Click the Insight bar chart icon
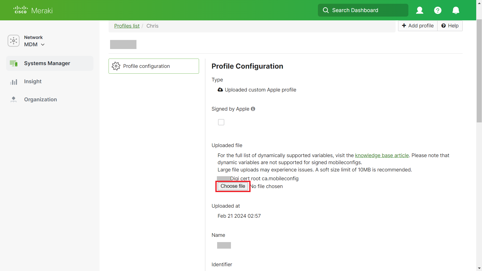This screenshot has height=271, width=482. 14,82
